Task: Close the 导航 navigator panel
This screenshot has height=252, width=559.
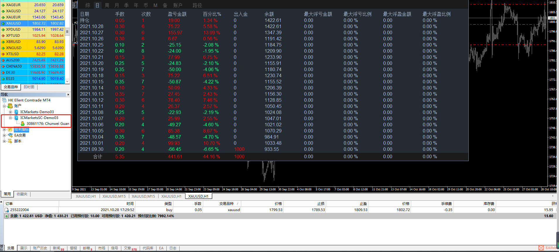Action: [x=68, y=94]
